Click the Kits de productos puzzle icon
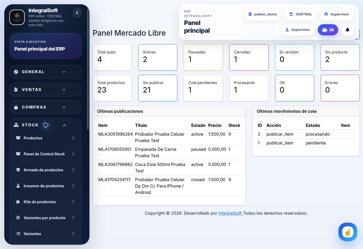The image size is (363, 249). [x=18, y=202]
